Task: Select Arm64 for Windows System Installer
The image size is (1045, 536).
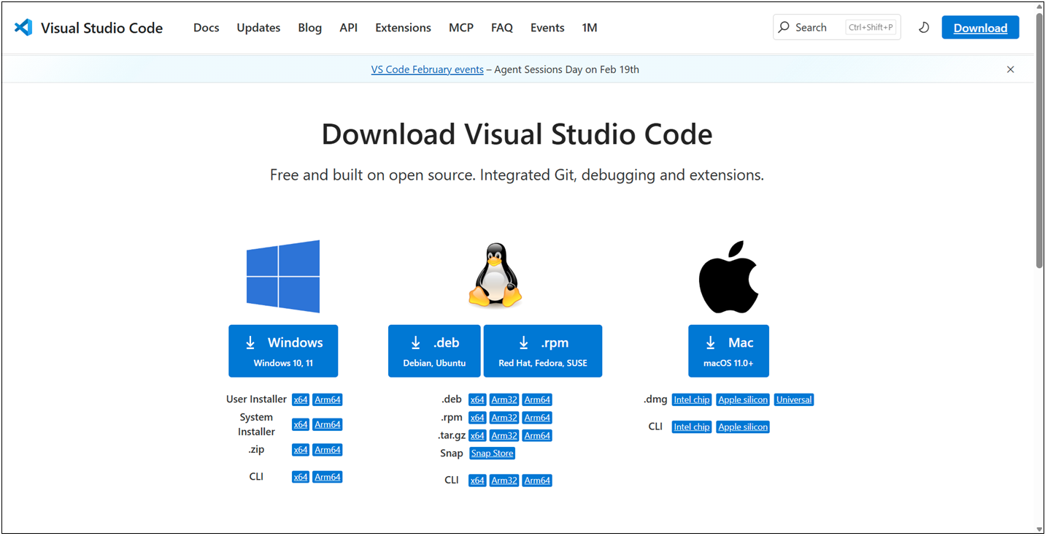Action: [328, 424]
